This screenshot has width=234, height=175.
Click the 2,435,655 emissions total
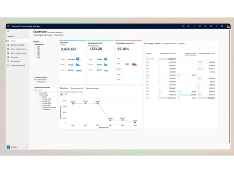tap(69, 49)
